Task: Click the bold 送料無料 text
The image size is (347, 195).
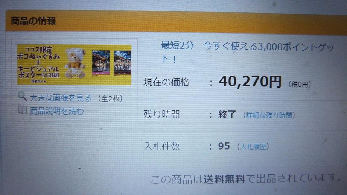Action: point(224,179)
